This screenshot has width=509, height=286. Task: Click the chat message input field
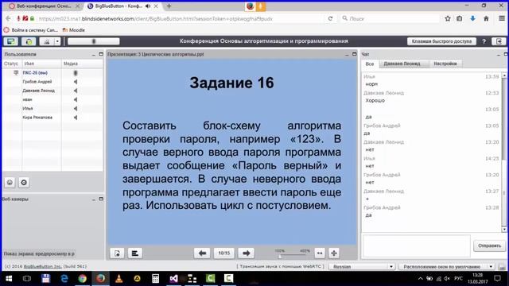[417, 246]
